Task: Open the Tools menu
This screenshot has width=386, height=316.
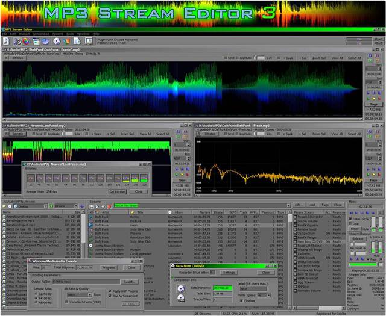Action: [70, 34]
